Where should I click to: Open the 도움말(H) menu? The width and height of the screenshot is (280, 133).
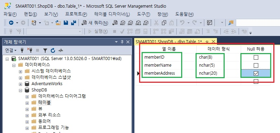coord(184,14)
